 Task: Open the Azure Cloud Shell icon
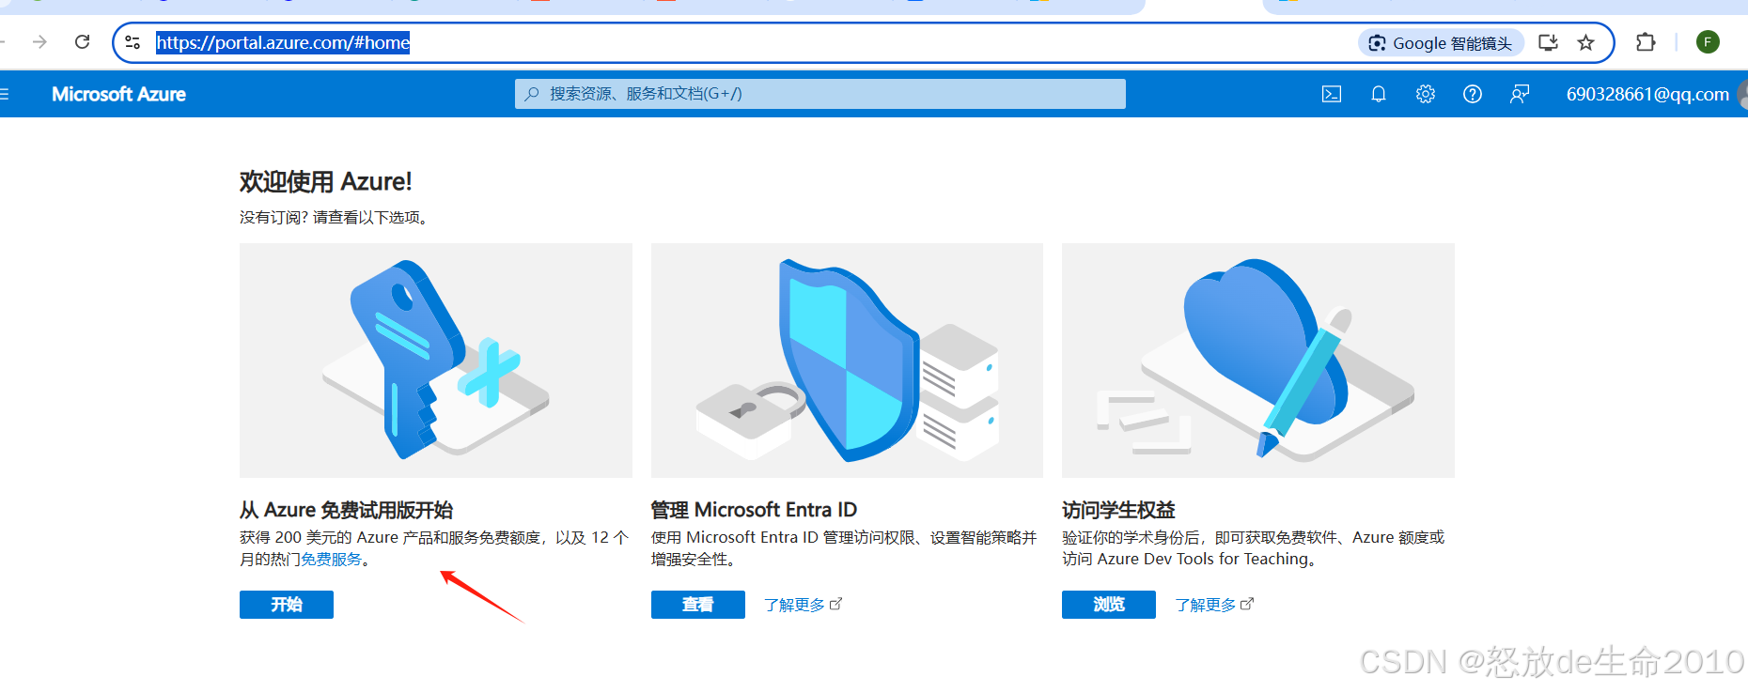(x=1332, y=94)
